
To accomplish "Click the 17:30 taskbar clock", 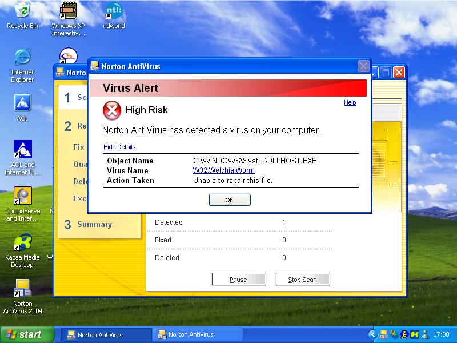I will pyautogui.click(x=441, y=334).
